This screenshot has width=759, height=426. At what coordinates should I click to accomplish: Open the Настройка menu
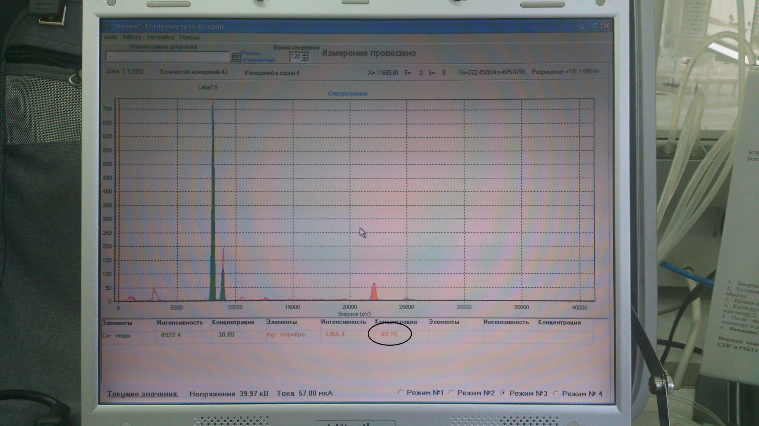160,37
